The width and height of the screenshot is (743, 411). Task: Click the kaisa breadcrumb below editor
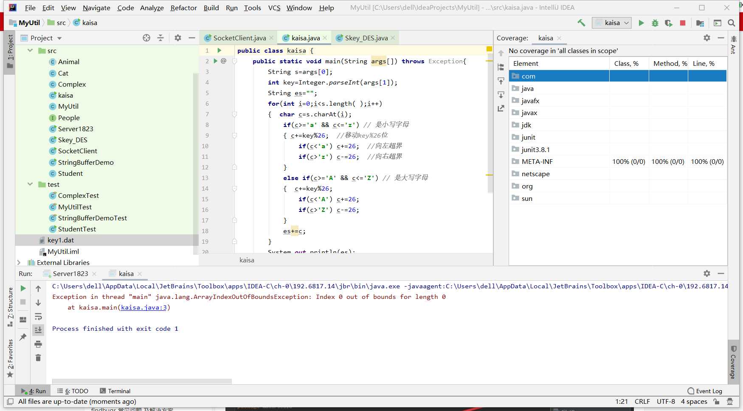(x=247, y=260)
